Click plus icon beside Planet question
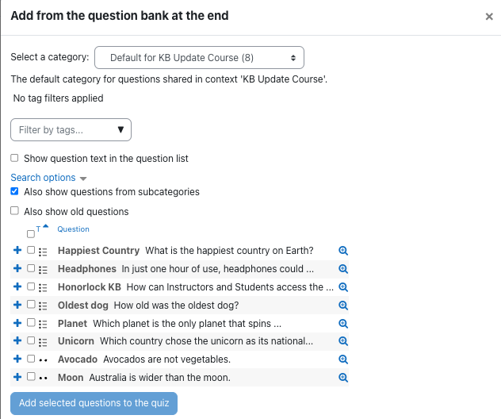The width and height of the screenshot is (501, 419). [17, 323]
